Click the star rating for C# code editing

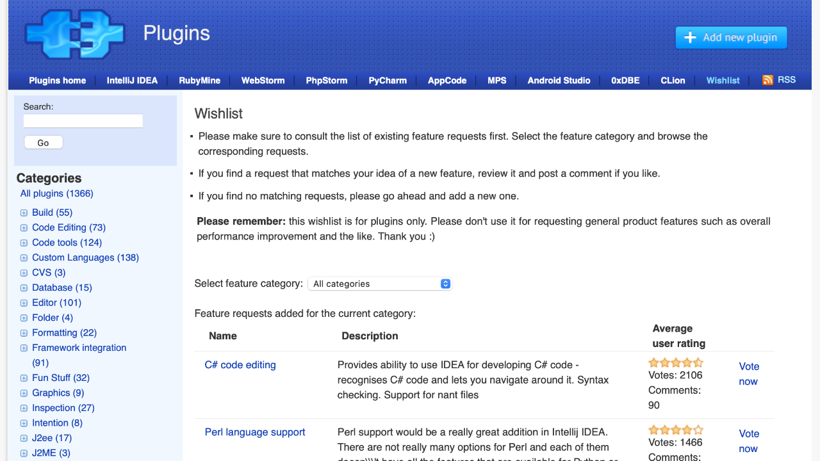coord(676,362)
